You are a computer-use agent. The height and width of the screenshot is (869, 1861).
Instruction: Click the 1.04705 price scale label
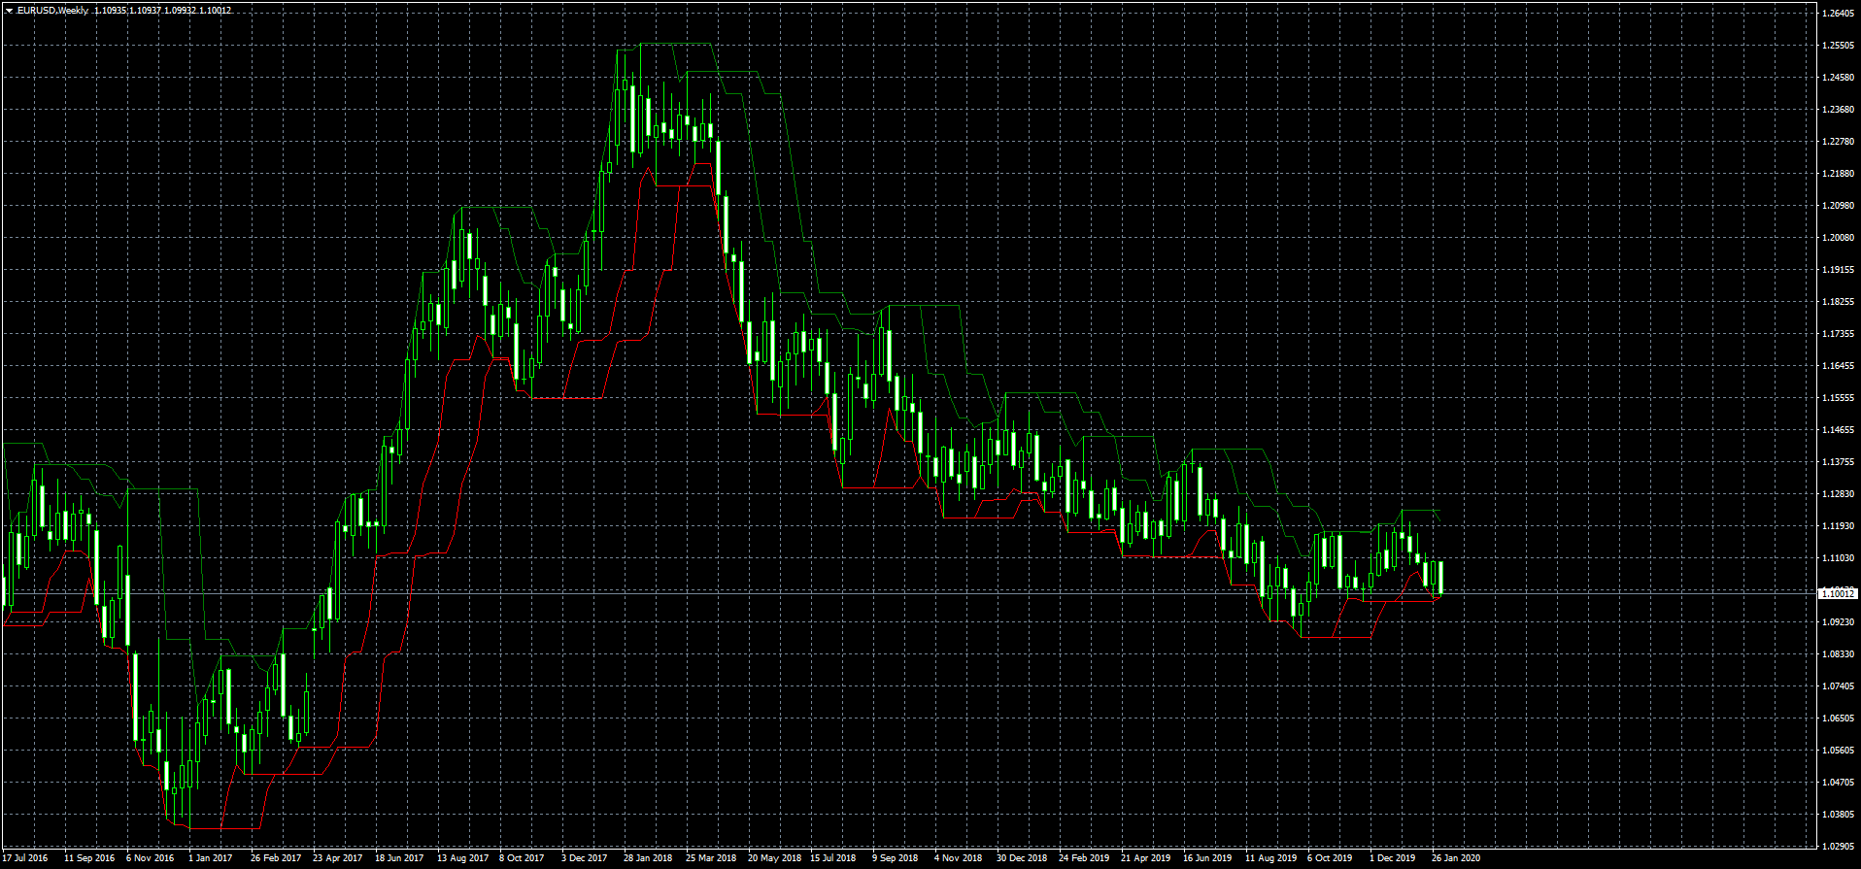[1839, 783]
